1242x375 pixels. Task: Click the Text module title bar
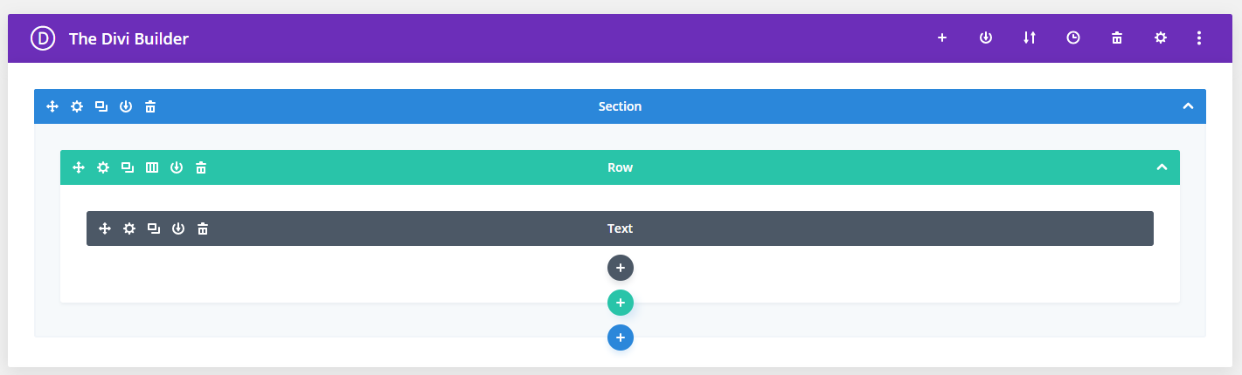coord(620,228)
